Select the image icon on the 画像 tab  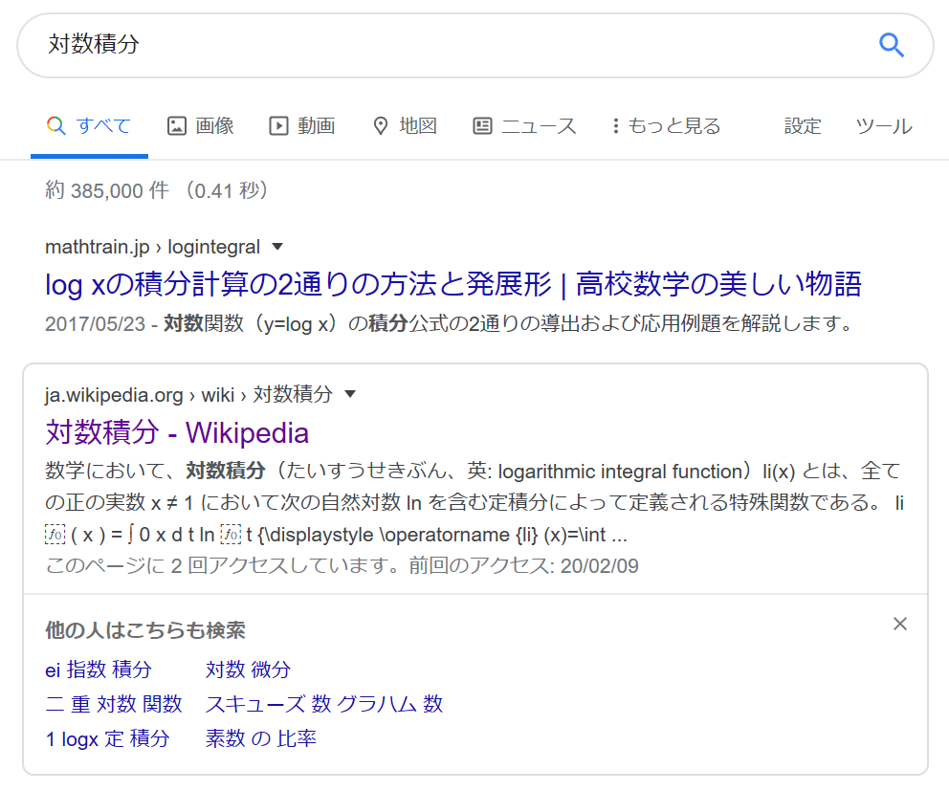pos(176,125)
